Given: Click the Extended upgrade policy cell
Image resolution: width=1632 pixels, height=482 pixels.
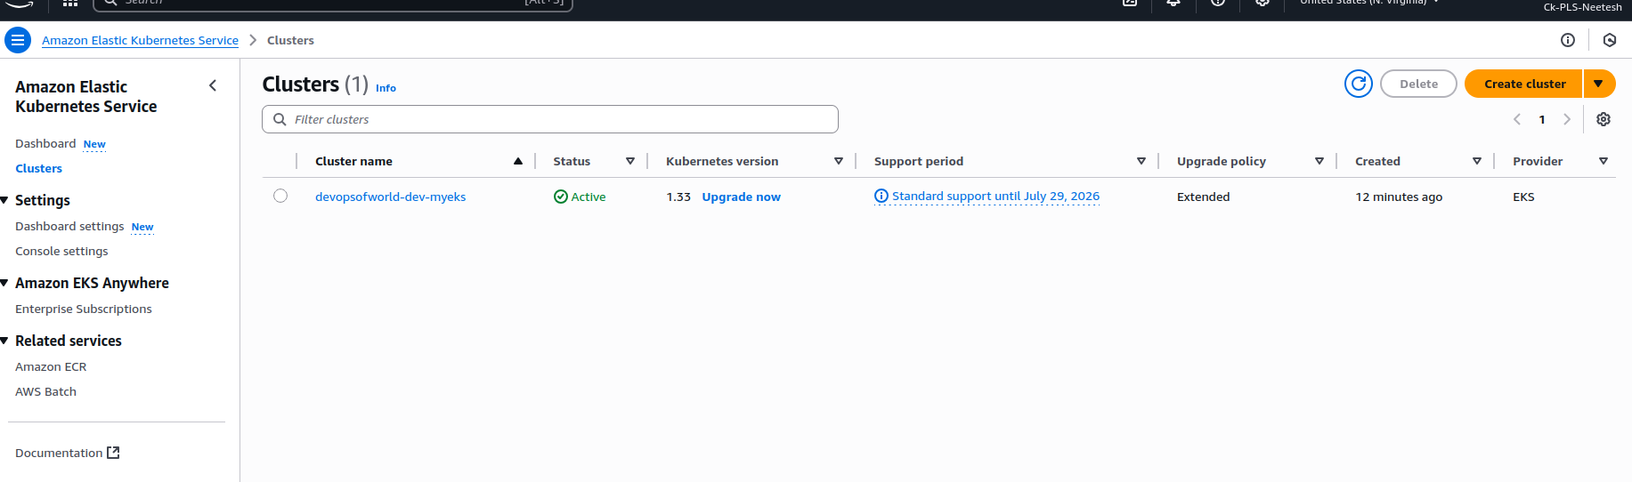Looking at the screenshot, I should click(x=1203, y=197).
